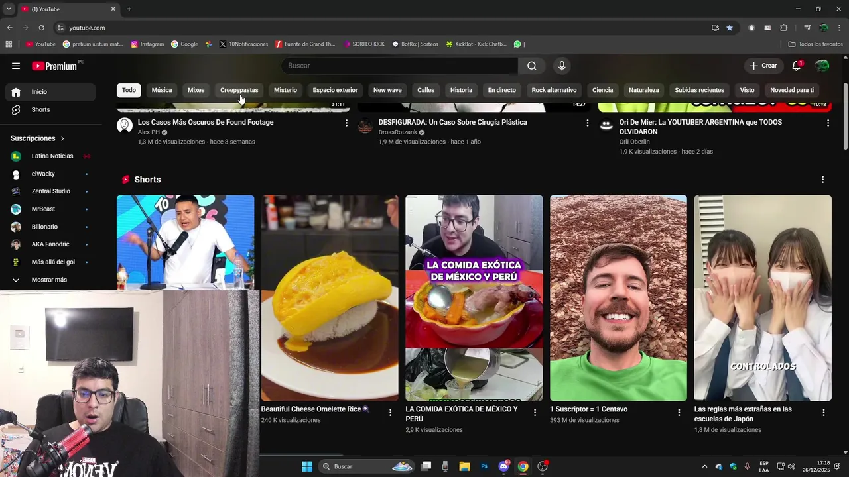Screen dimensions: 849x477
Task: Open options for DESFIGURADA video
Action: point(587,123)
